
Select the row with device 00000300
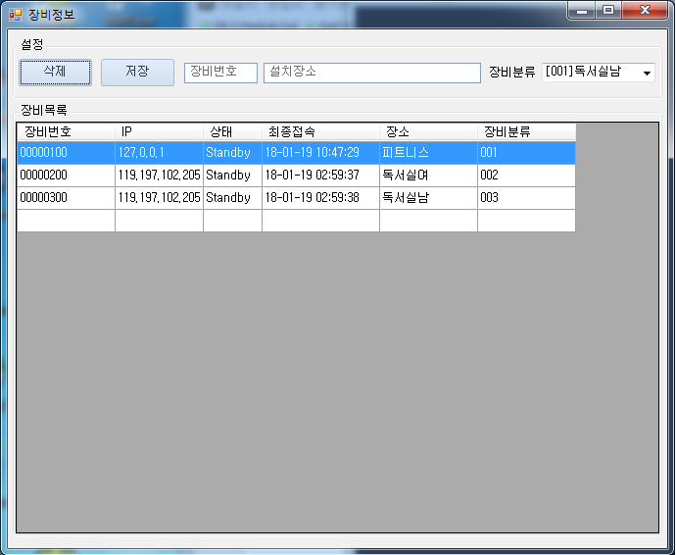(66, 198)
